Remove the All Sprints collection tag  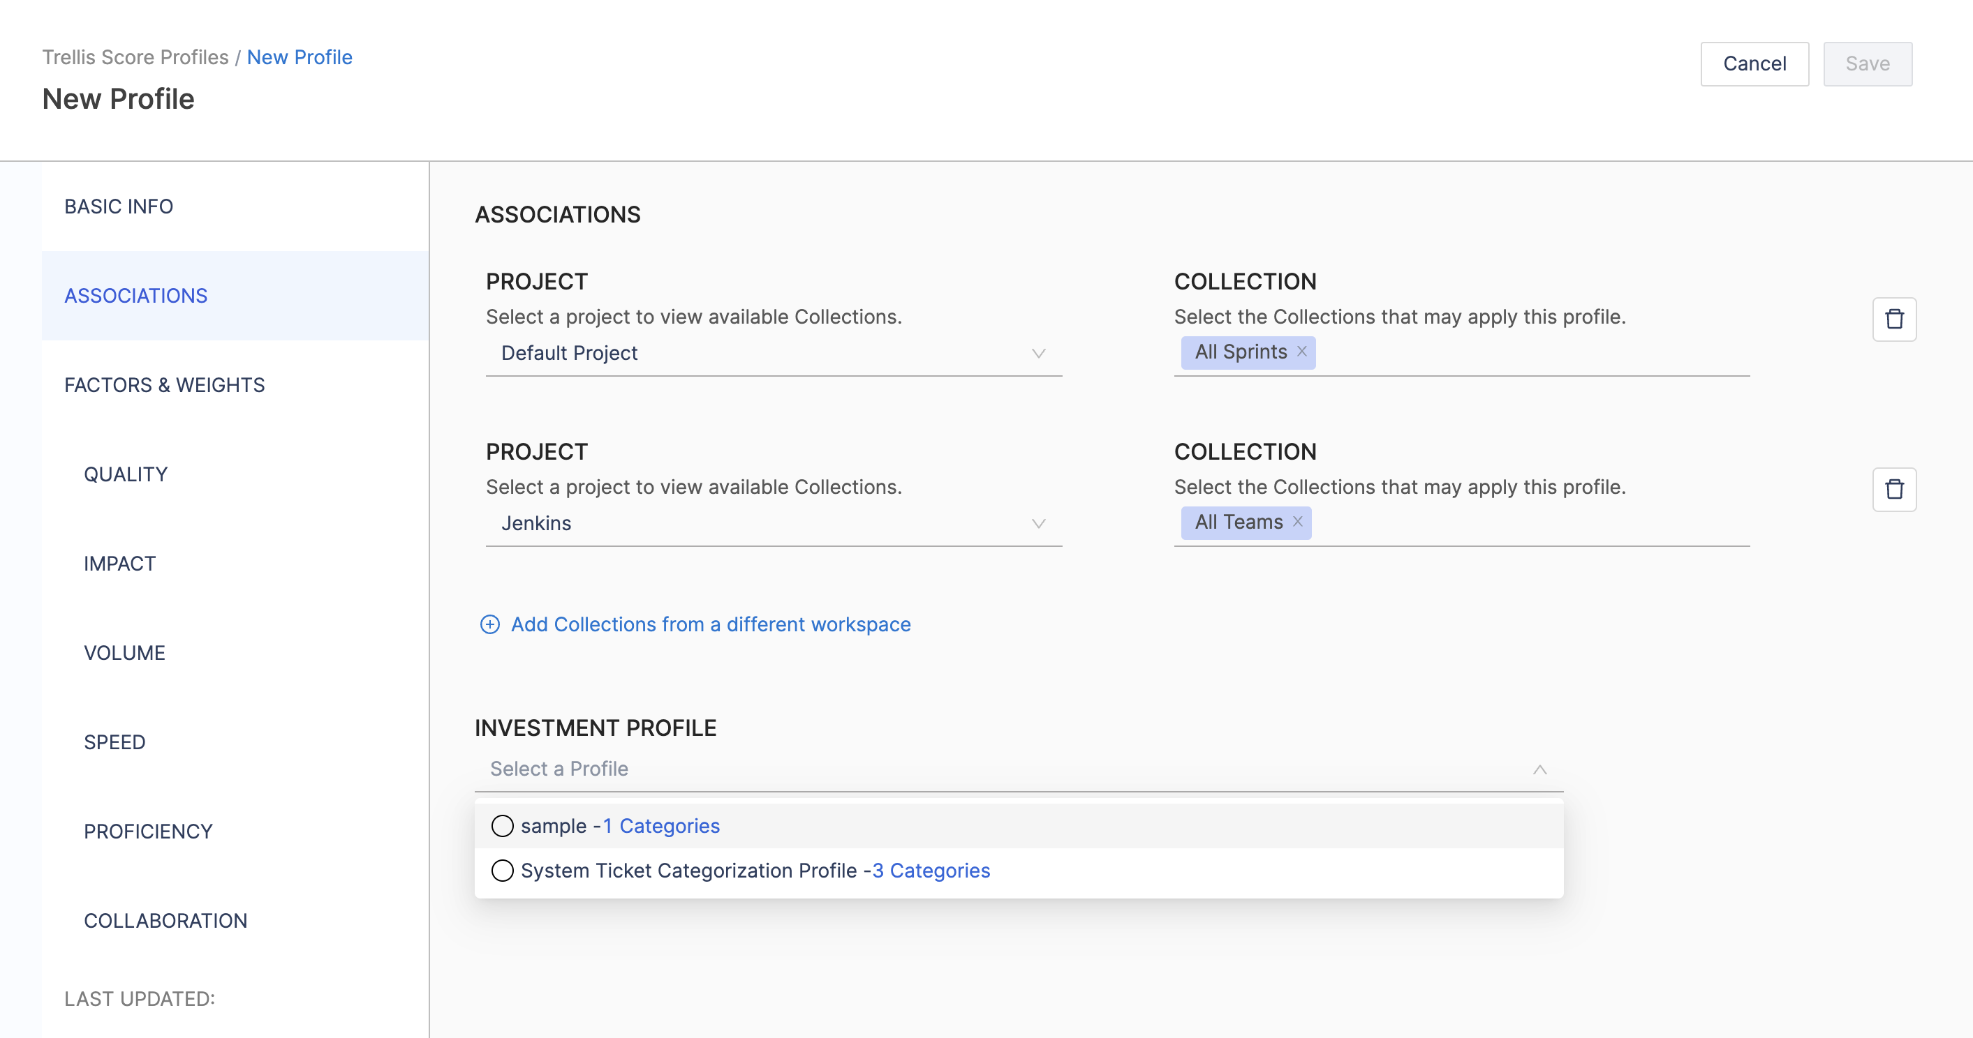click(x=1301, y=352)
